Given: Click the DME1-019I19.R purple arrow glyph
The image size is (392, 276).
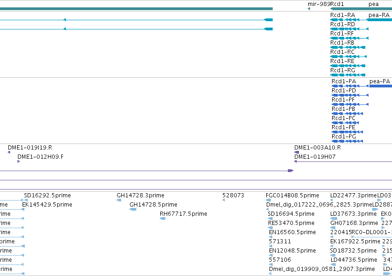Looking at the screenshot, I should [9, 152].
